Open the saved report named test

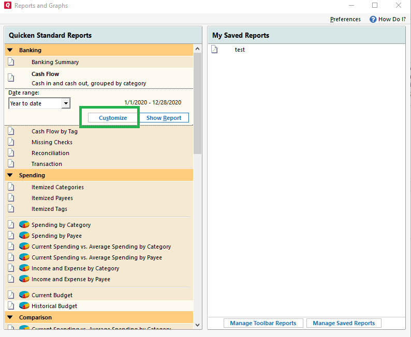[x=240, y=50]
